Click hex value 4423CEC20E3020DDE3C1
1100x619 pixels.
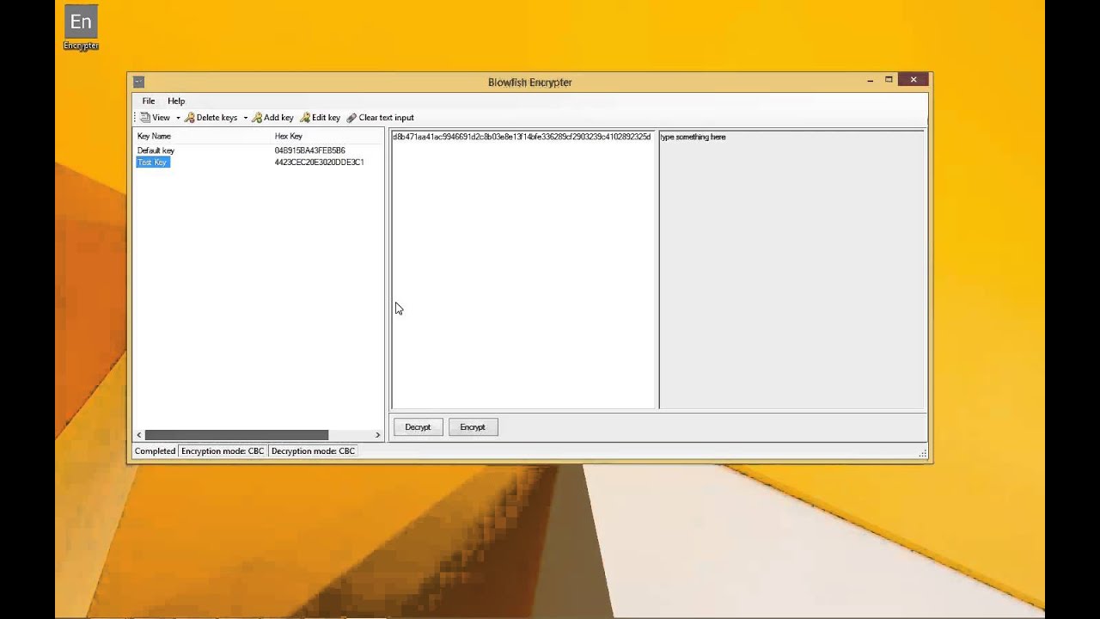(x=320, y=162)
